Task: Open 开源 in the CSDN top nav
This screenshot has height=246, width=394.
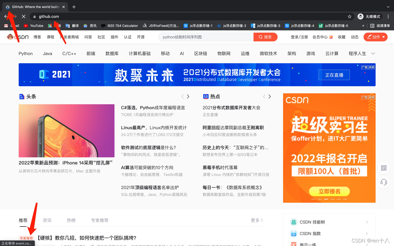Action: click(141, 37)
